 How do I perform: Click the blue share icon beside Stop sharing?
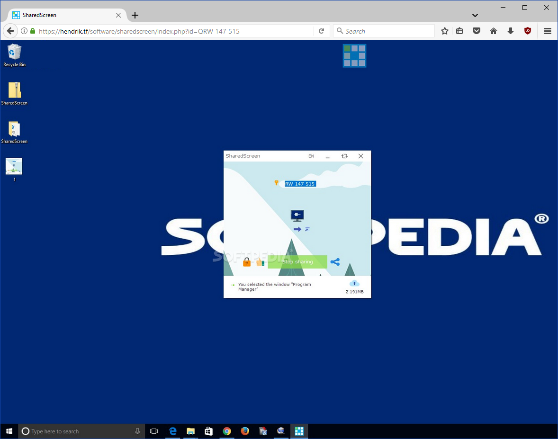335,262
